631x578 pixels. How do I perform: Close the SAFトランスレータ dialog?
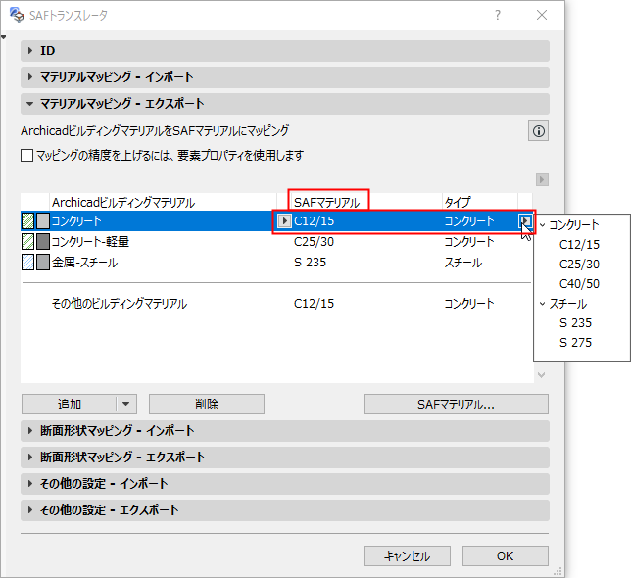(x=542, y=15)
